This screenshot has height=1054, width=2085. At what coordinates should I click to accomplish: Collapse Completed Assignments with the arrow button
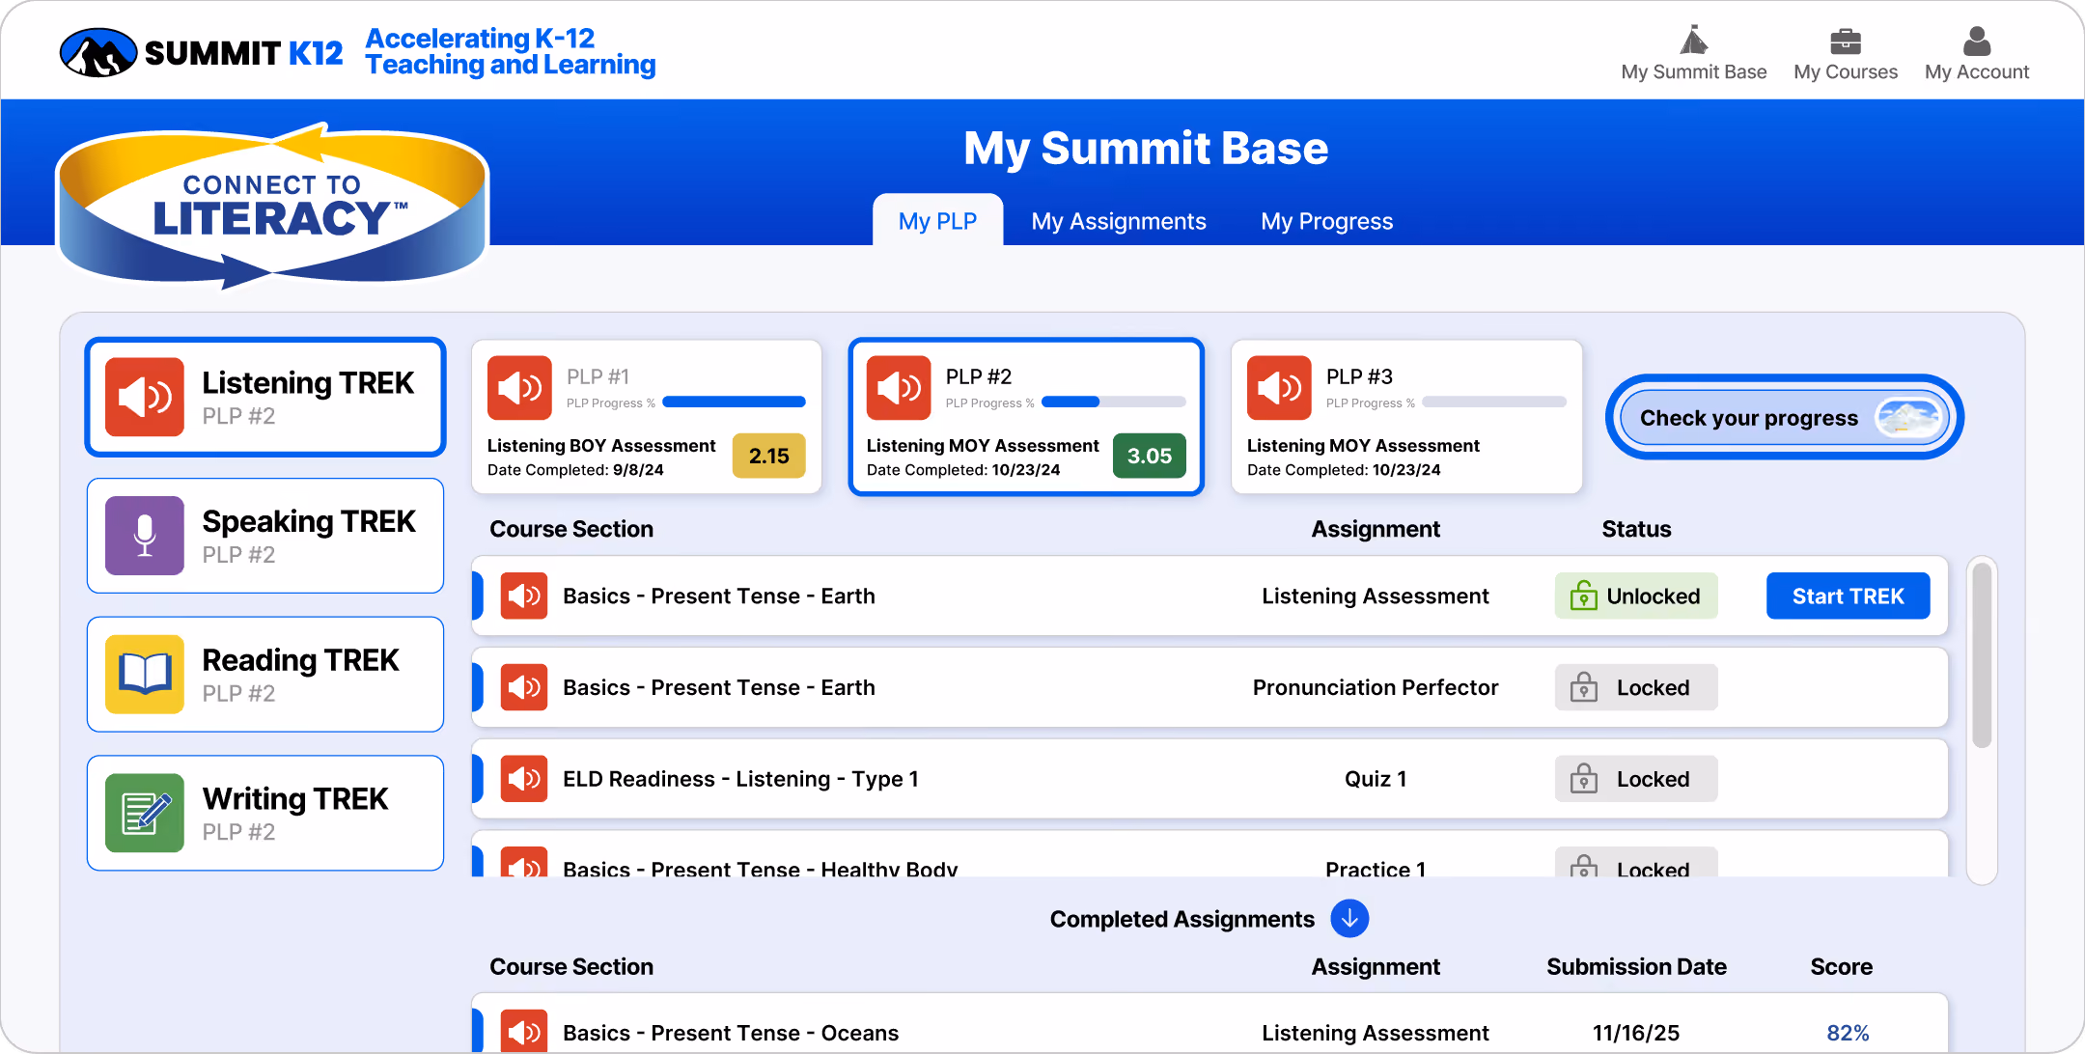(1349, 919)
